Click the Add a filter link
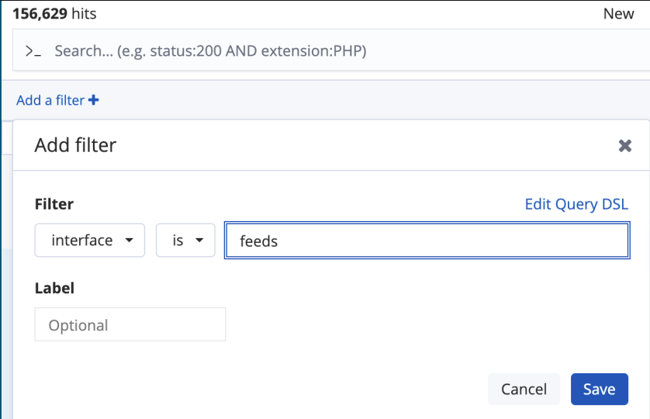Viewport: 650px width, 419px height. (50, 100)
